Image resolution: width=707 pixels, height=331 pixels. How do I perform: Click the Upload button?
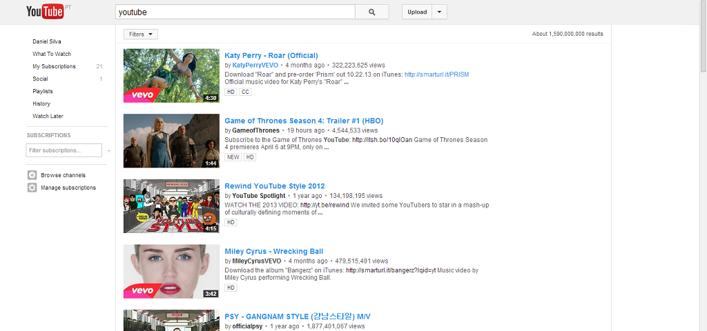click(417, 12)
